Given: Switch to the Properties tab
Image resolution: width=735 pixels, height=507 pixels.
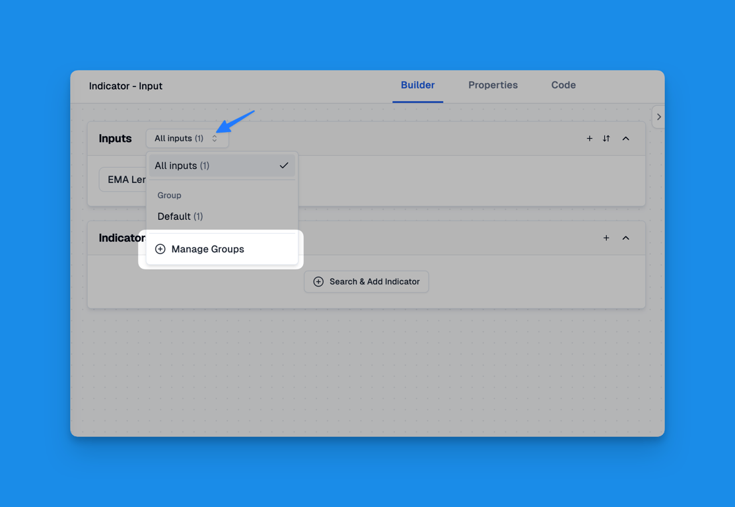Looking at the screenshot, I should point(493,85).
